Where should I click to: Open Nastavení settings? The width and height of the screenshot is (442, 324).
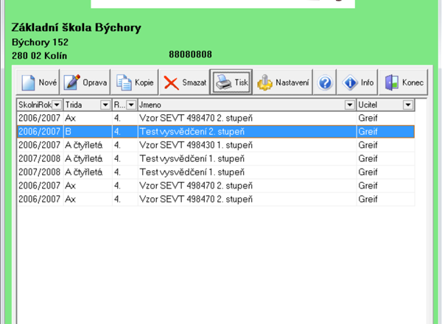tap(284, 82)
